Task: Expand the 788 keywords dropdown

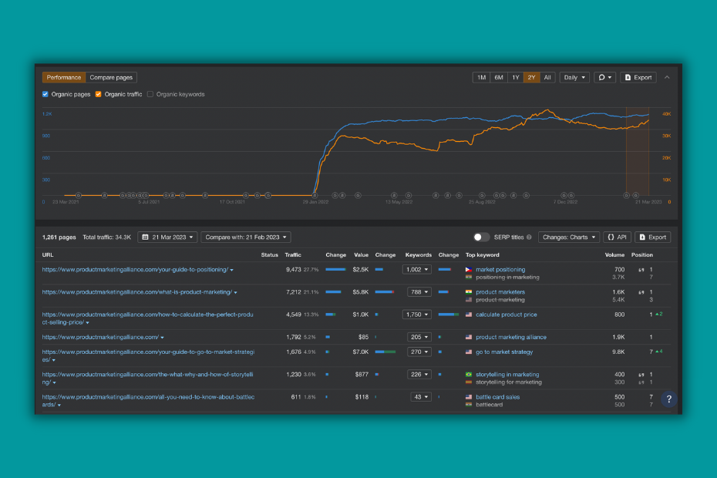Action: pos(419,292)
